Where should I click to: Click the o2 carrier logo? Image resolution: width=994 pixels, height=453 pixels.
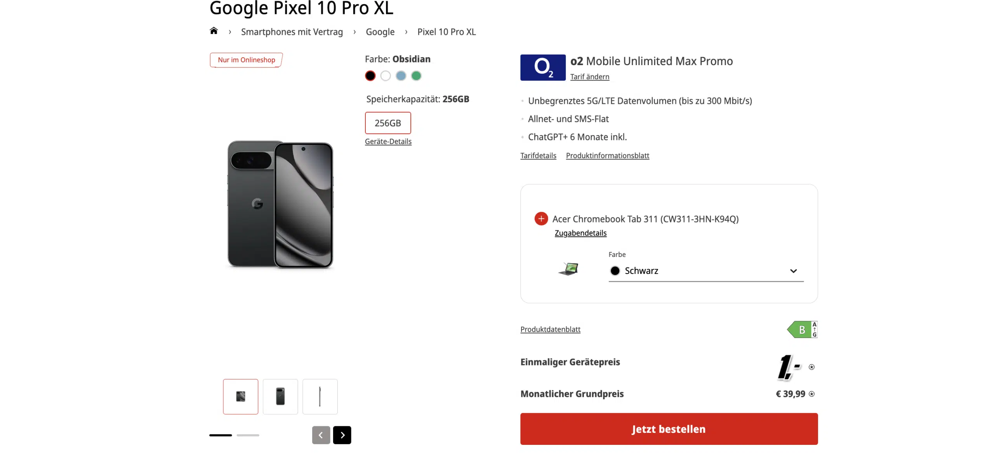point(542,67)
